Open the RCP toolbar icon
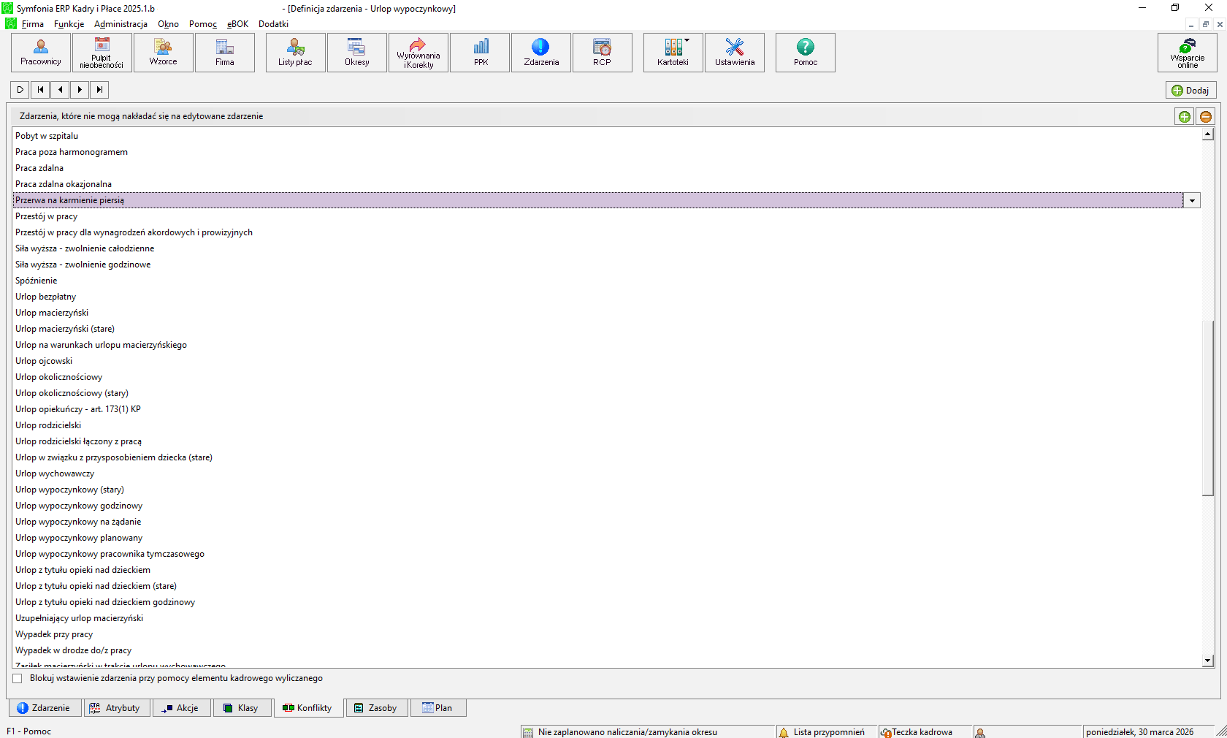Image resolution: width=1227 pixels, height=738 pixels. [602, 53]
